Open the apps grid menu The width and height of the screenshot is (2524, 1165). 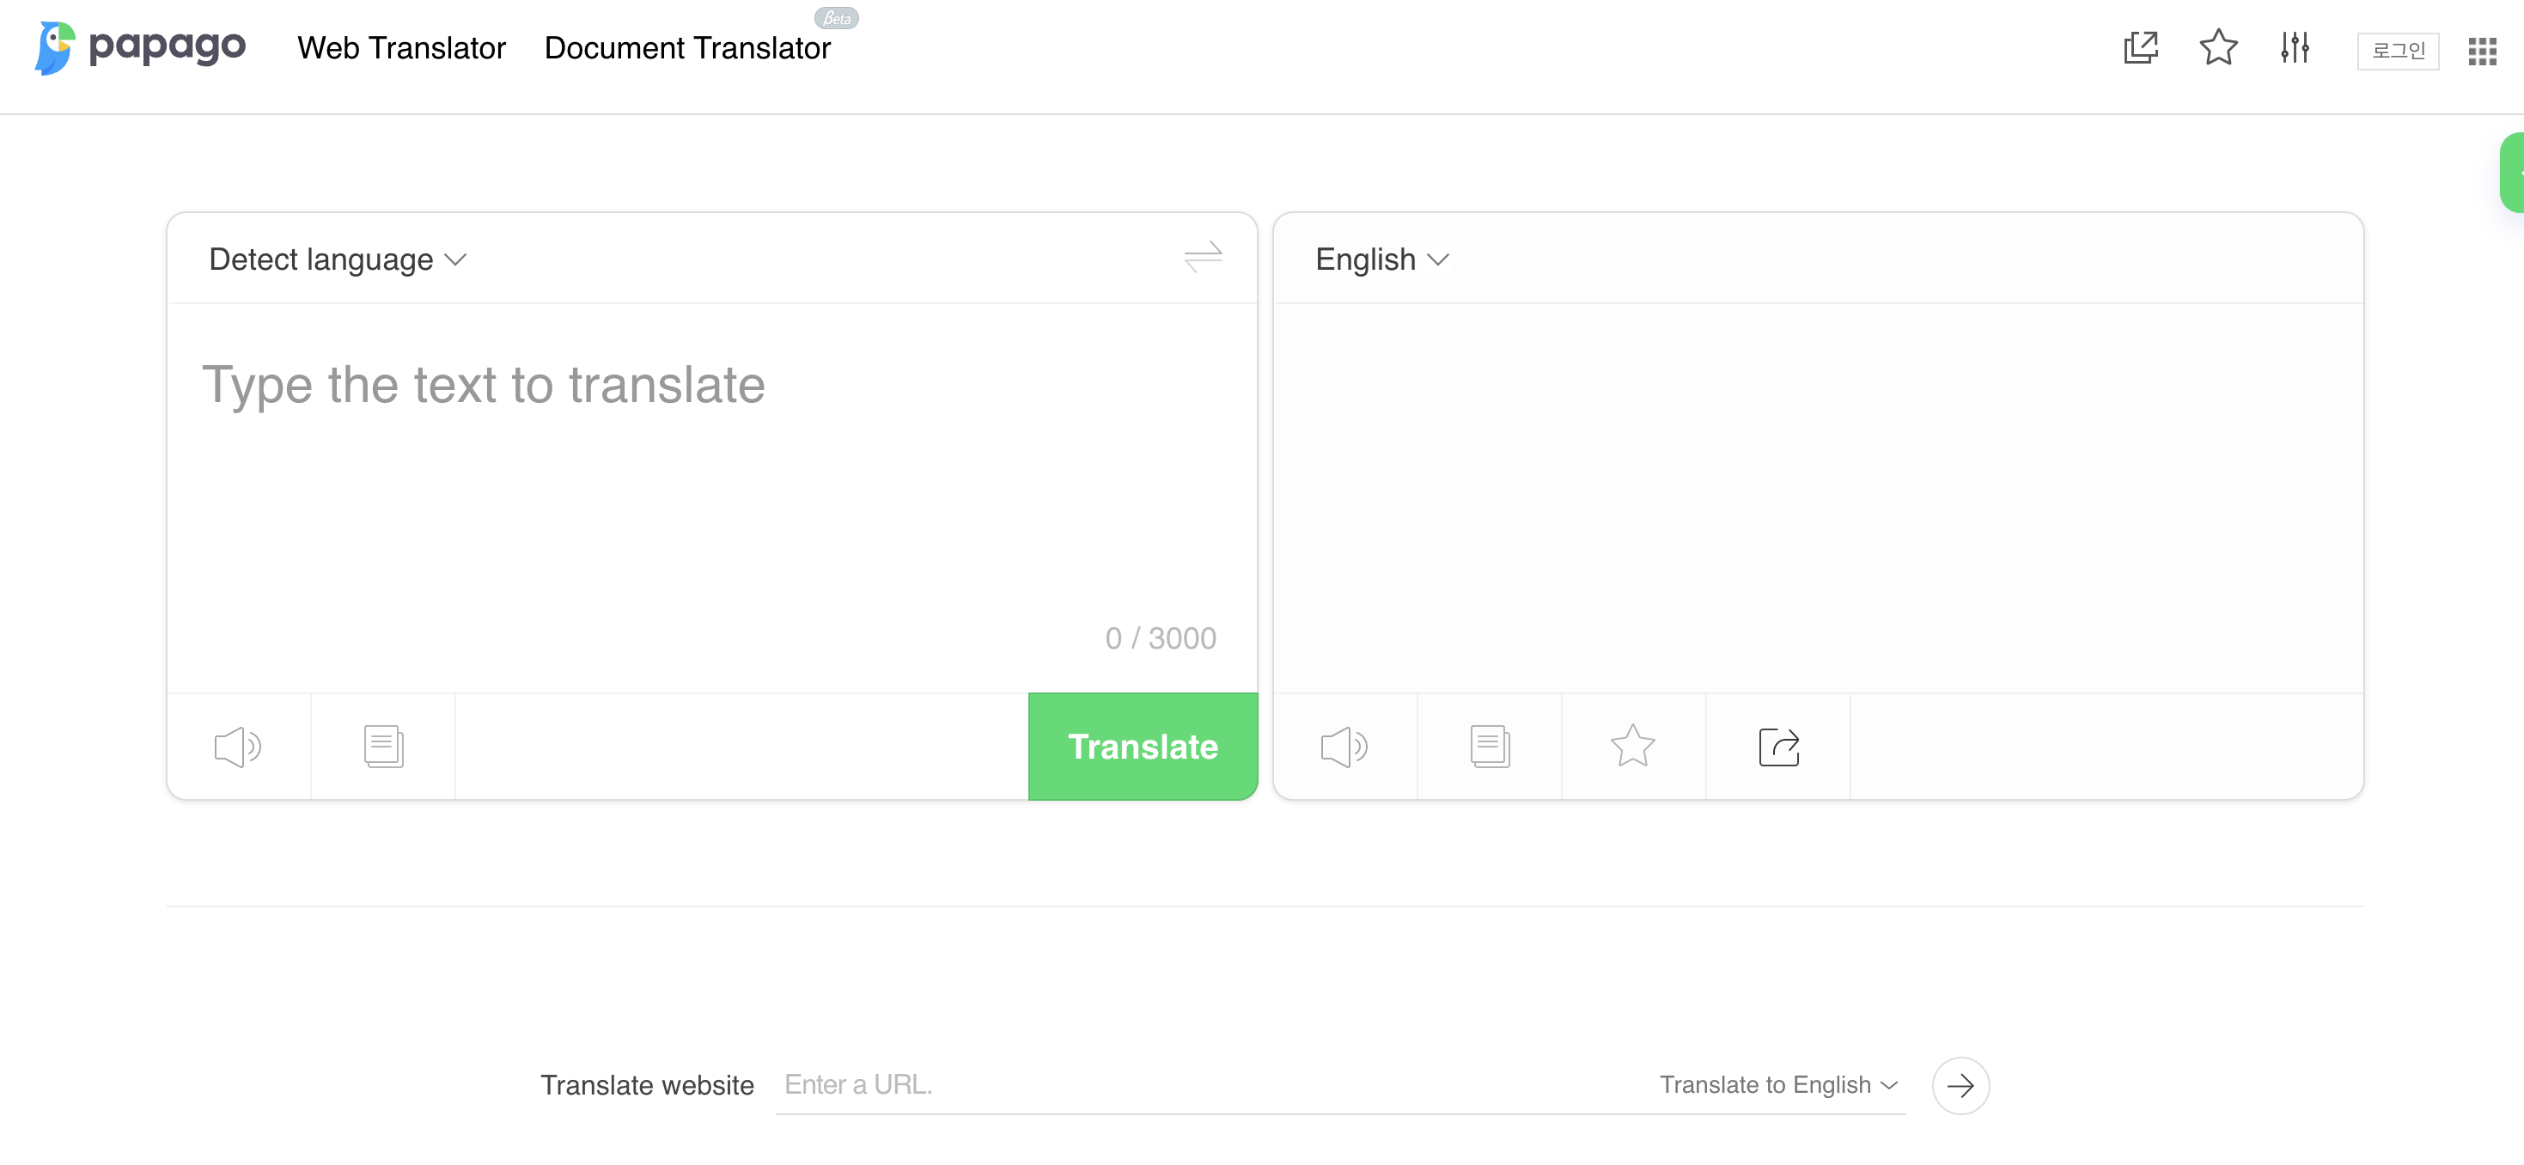coord(2482,51)
